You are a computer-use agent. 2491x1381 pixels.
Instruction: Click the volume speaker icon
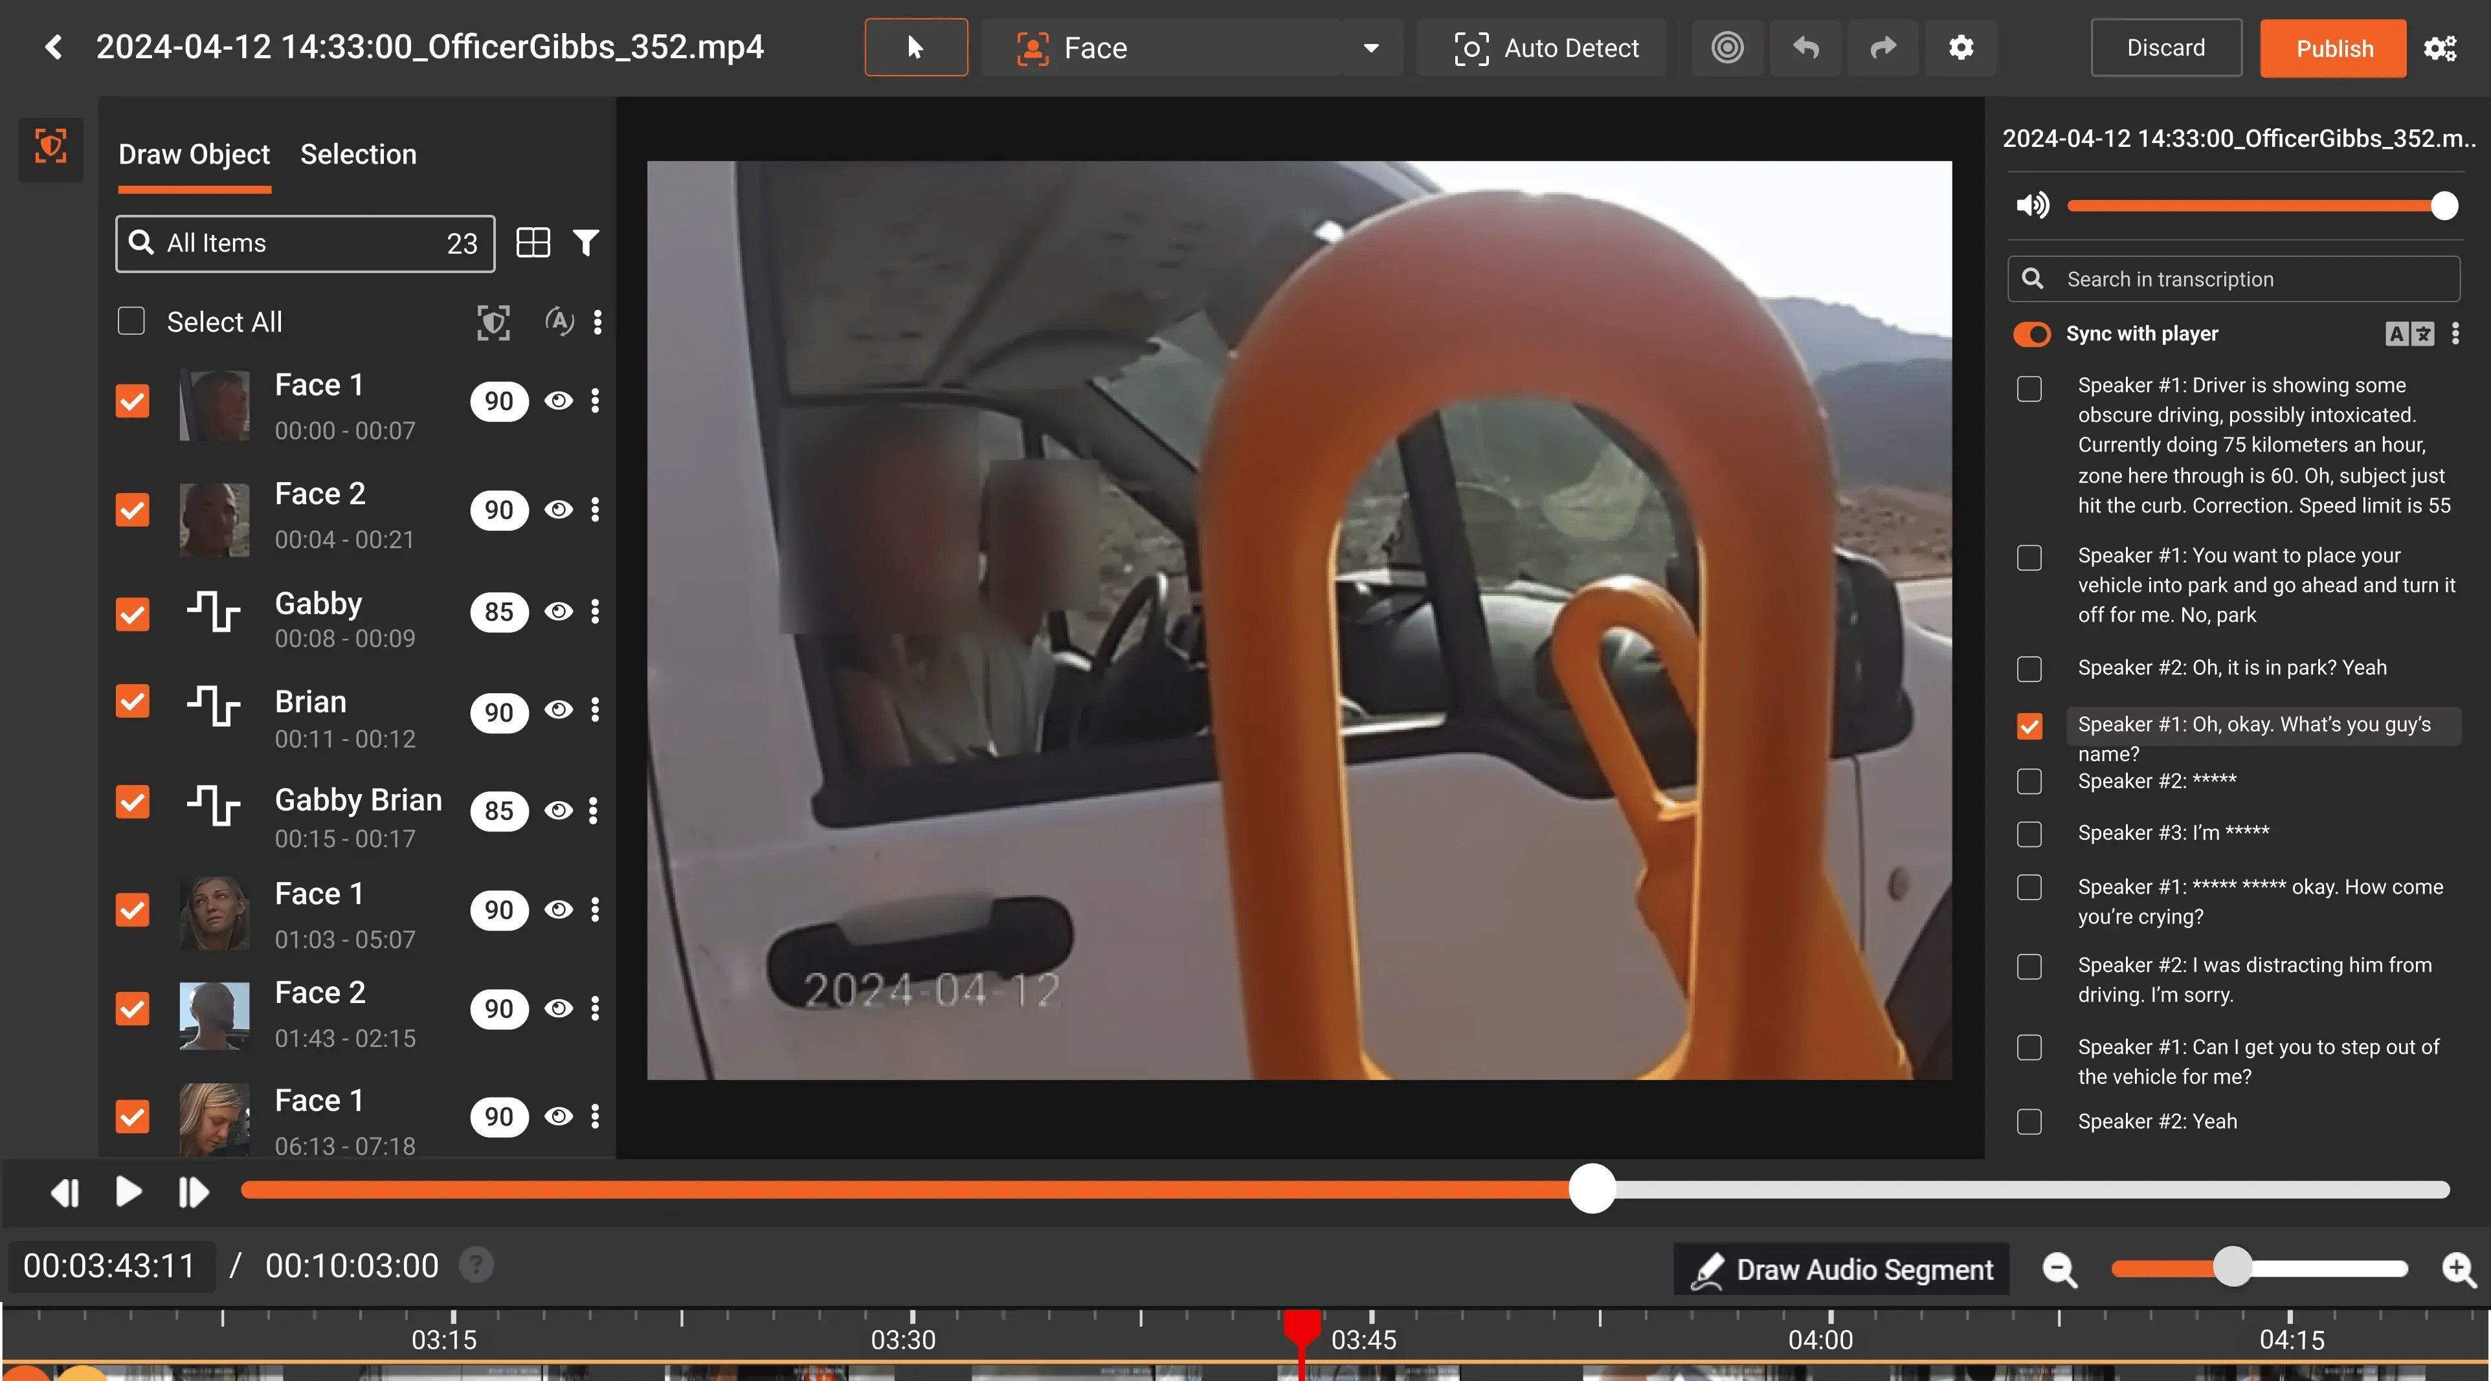pyautogui.click(x=2031, y=205)
